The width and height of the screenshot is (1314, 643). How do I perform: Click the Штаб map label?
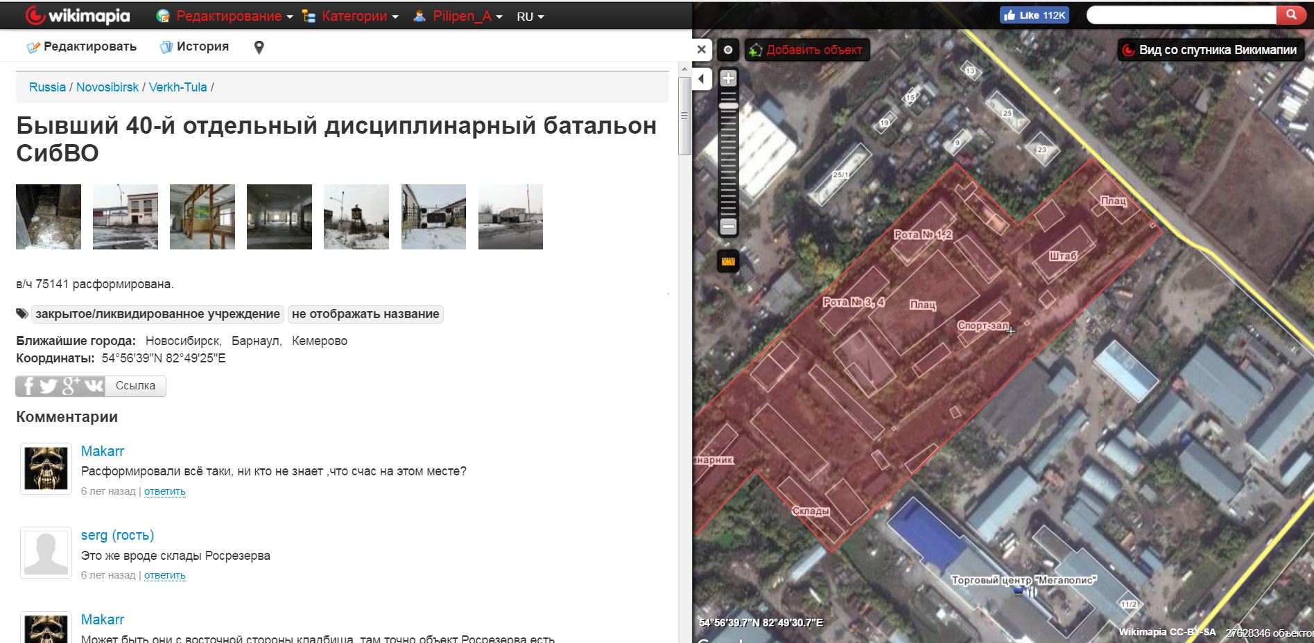coord(1063,256)
